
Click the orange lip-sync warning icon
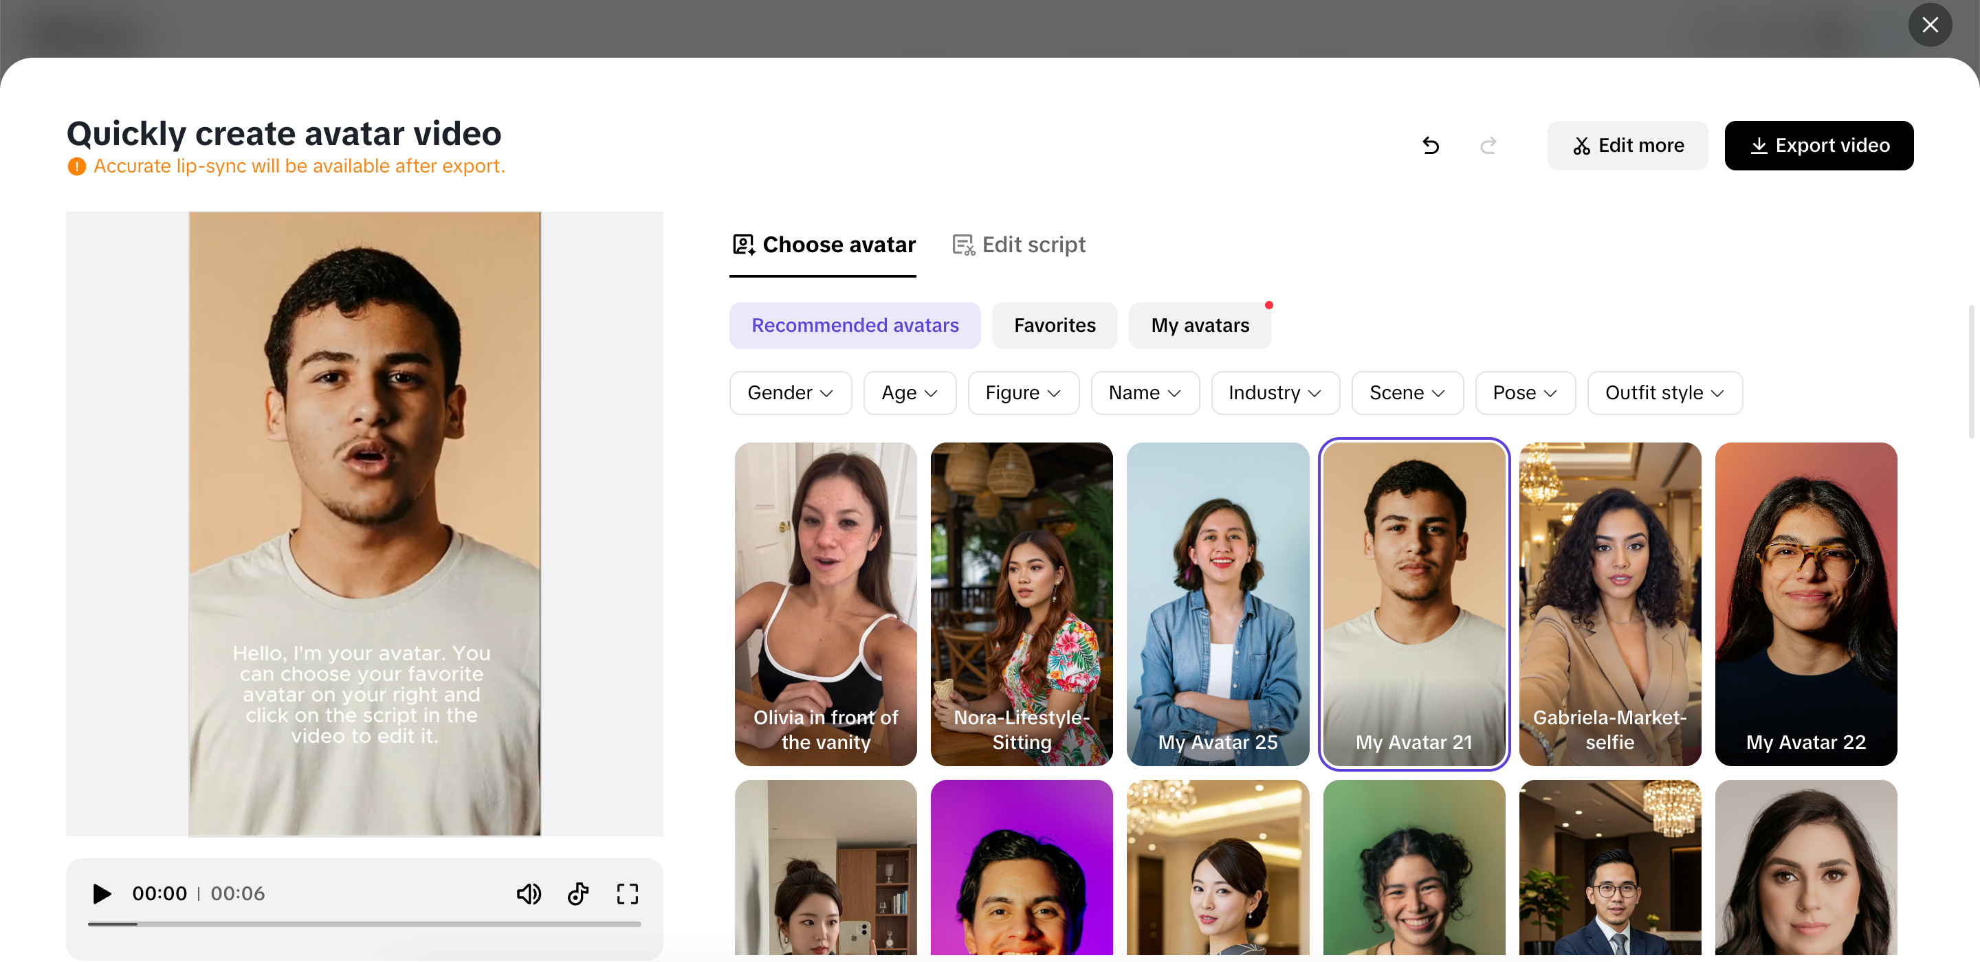click(77, 166)
